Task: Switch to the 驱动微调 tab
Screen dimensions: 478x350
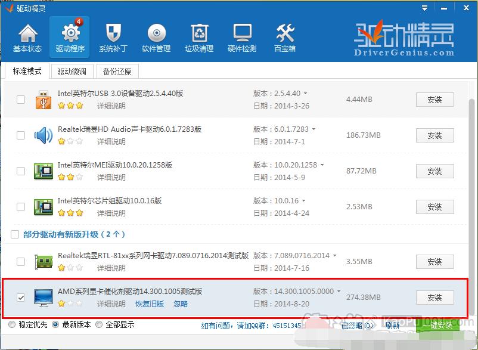Action: [x=72, y=72]
